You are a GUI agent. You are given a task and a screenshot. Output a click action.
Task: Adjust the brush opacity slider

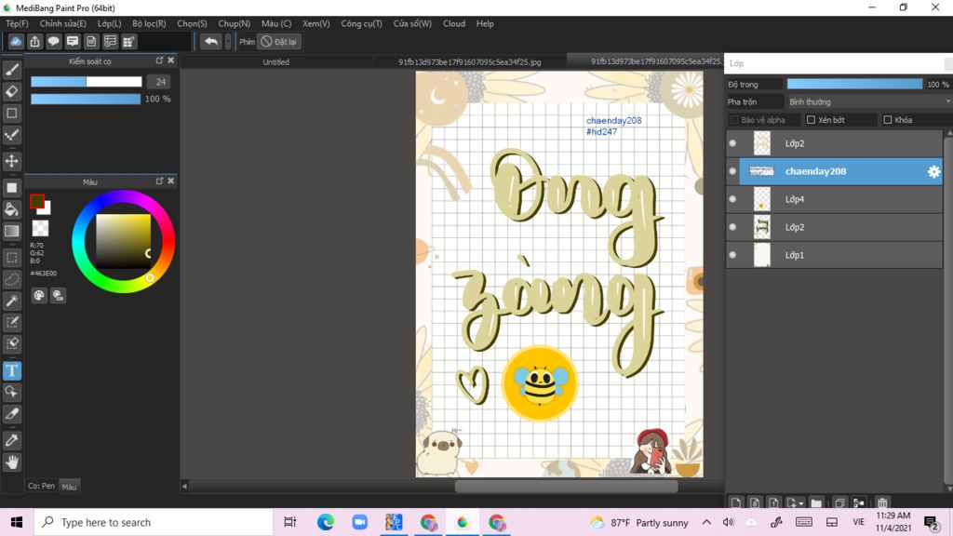click(x=86, y=99)
